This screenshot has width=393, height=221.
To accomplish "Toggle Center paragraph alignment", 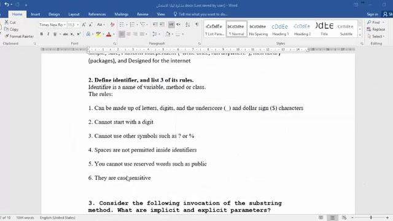I will (128, 34).
